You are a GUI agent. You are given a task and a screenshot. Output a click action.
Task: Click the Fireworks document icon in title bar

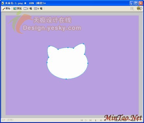(x=3, y=3)
